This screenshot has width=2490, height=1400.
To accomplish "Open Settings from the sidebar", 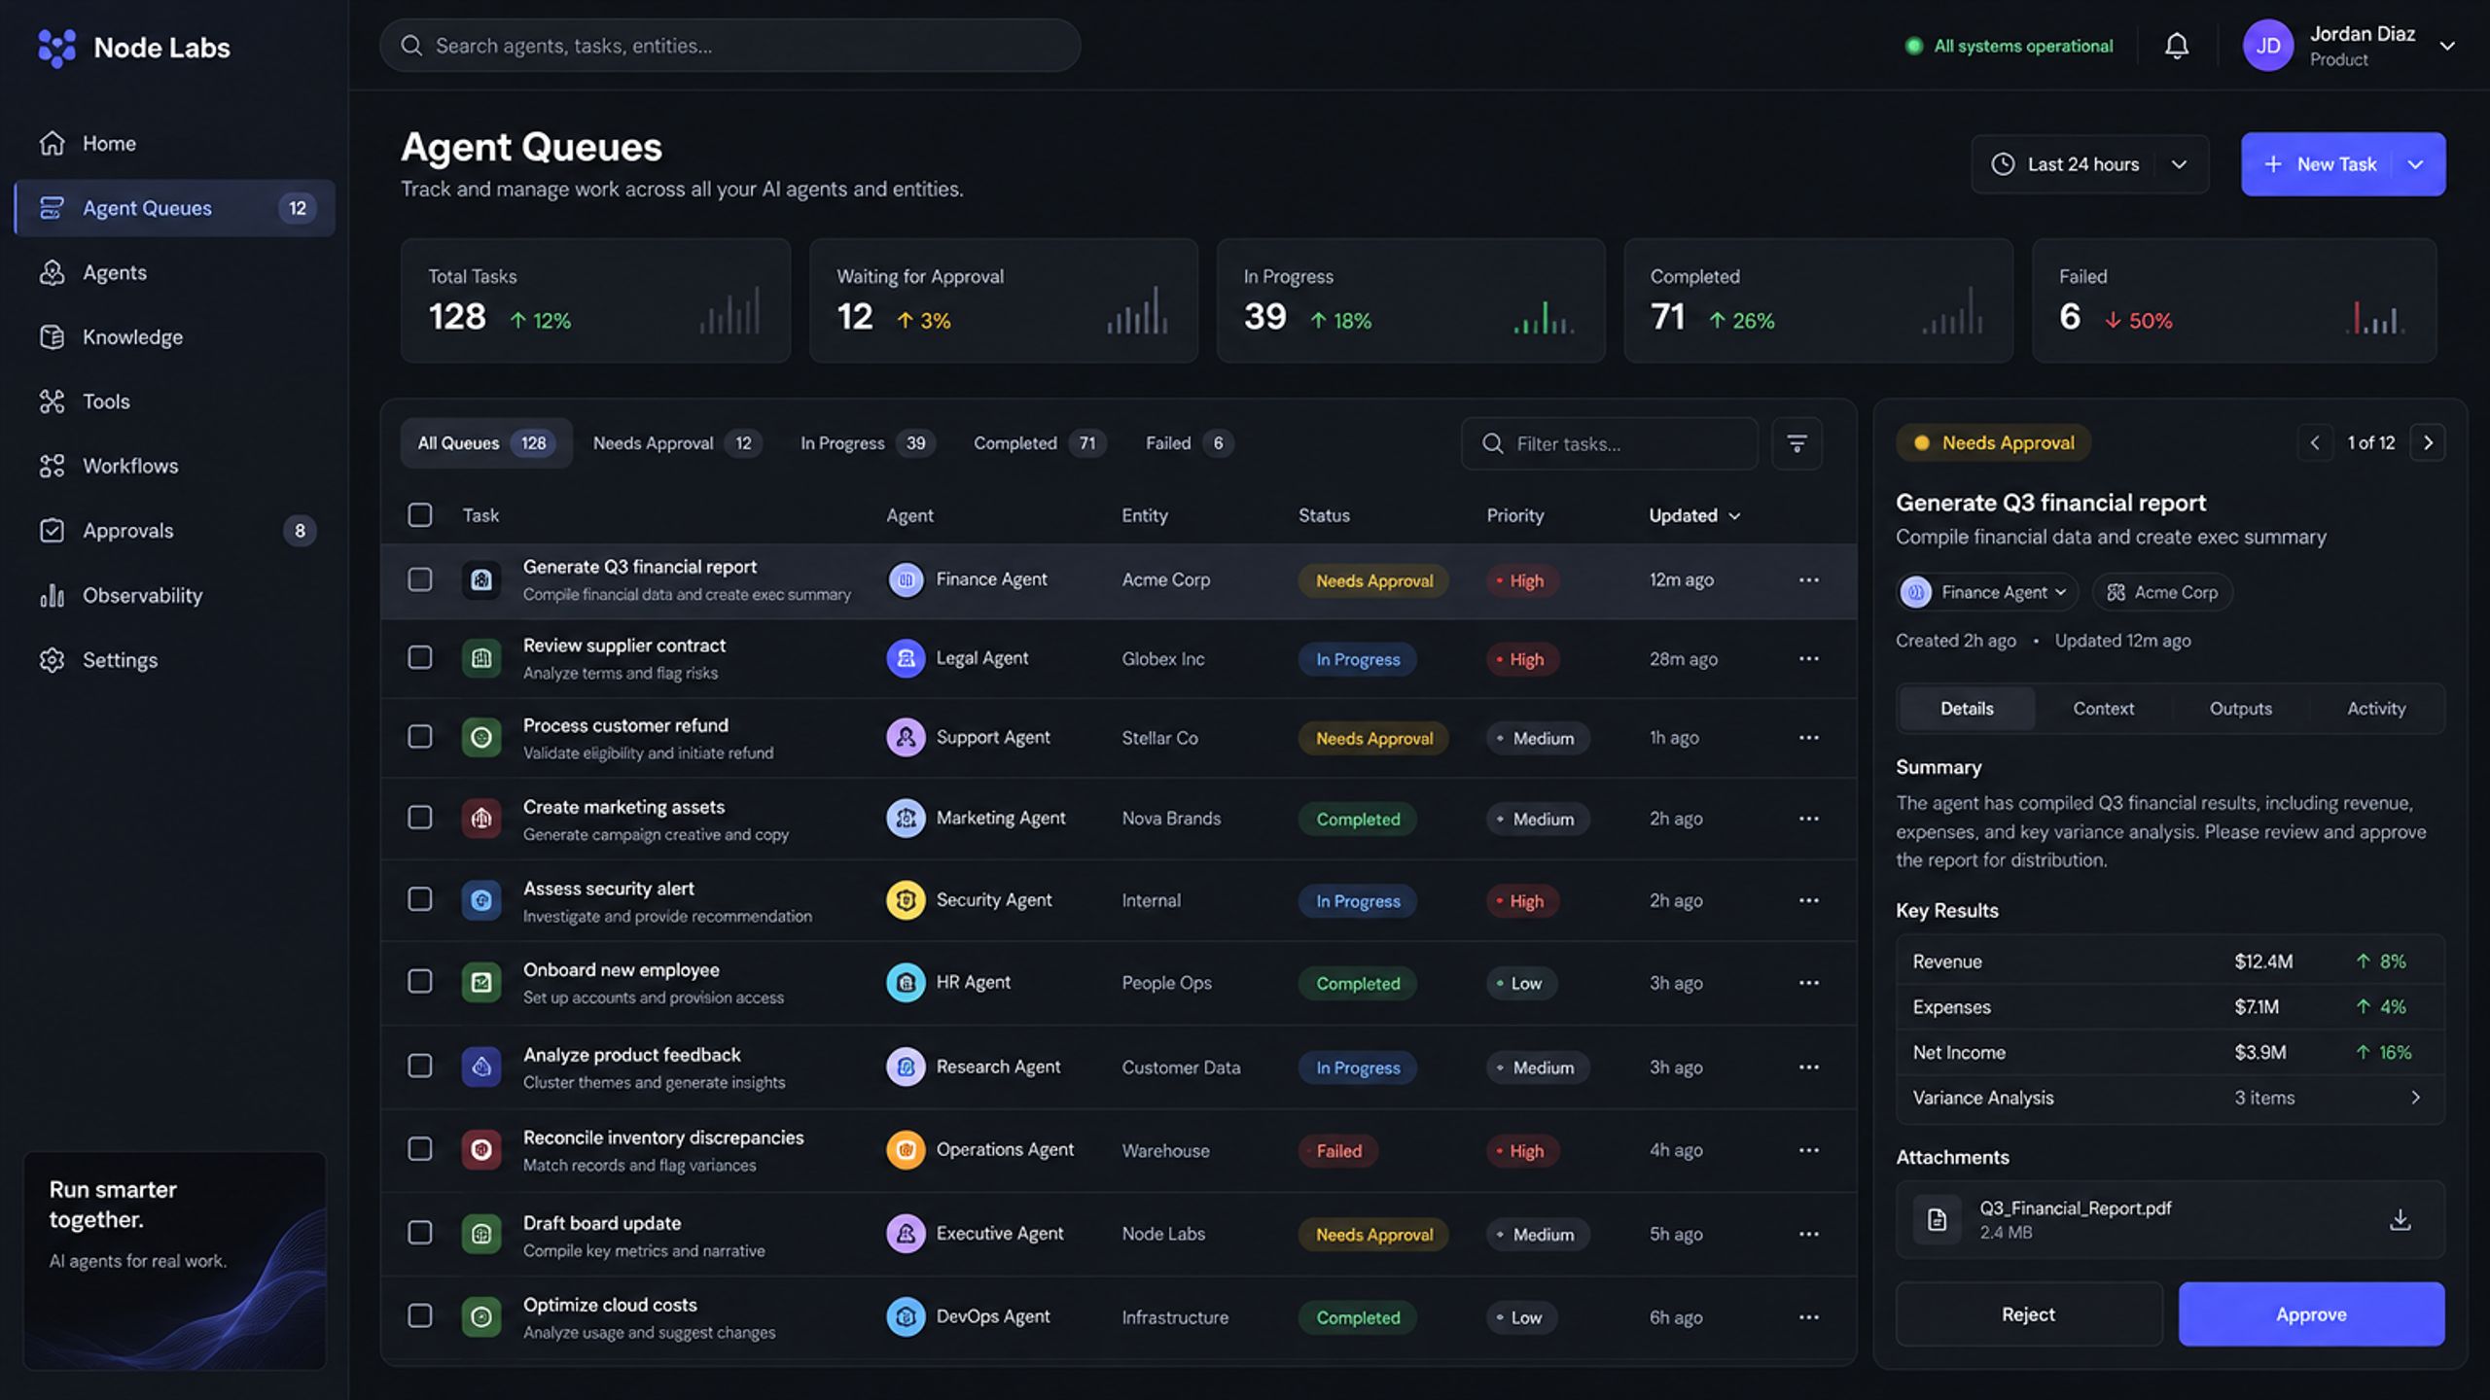I will (175, 659).
